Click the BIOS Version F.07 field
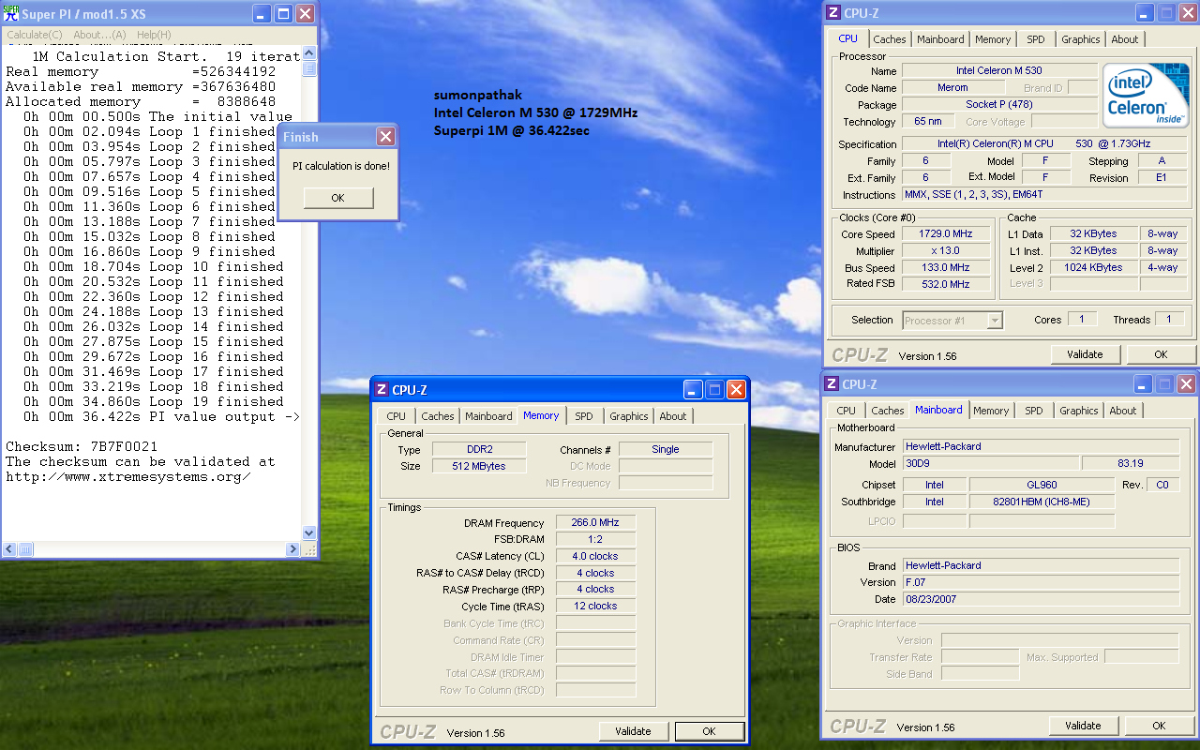This screenshot has height=750, width=1200. click(1041, 582)
